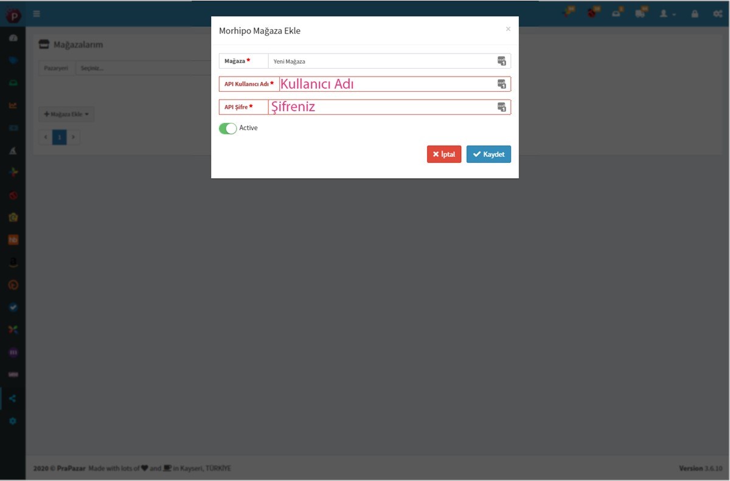The image size is (730, 481).
Task: Close the Morhipo Mağaza Ekle dialog
Action: [x=508, y=29]
